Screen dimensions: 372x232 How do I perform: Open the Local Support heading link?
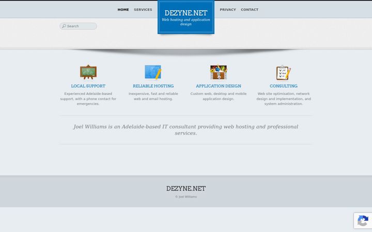click(88, 86)
